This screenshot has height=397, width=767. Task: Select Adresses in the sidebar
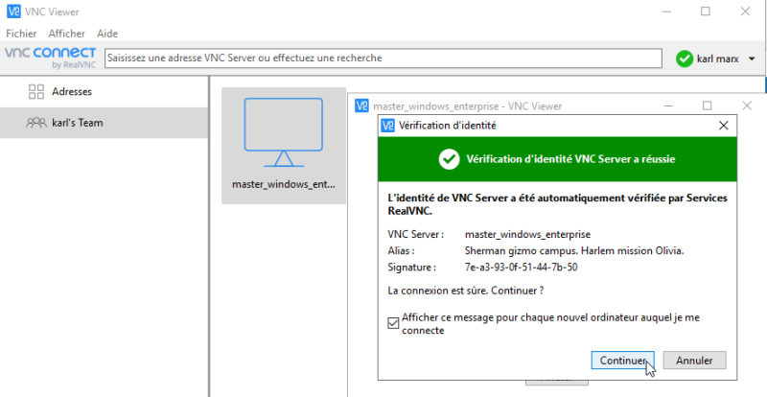coord(105,91)
